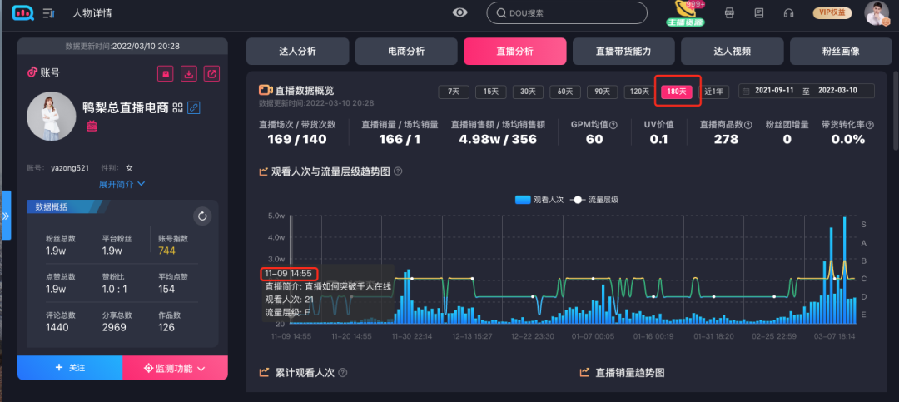Switch to the 达人视频 tab
Viewport: 899px width, 402px height.
coord(733,52)
